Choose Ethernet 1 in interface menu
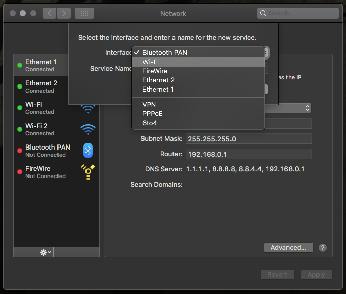 pos(198,90)
